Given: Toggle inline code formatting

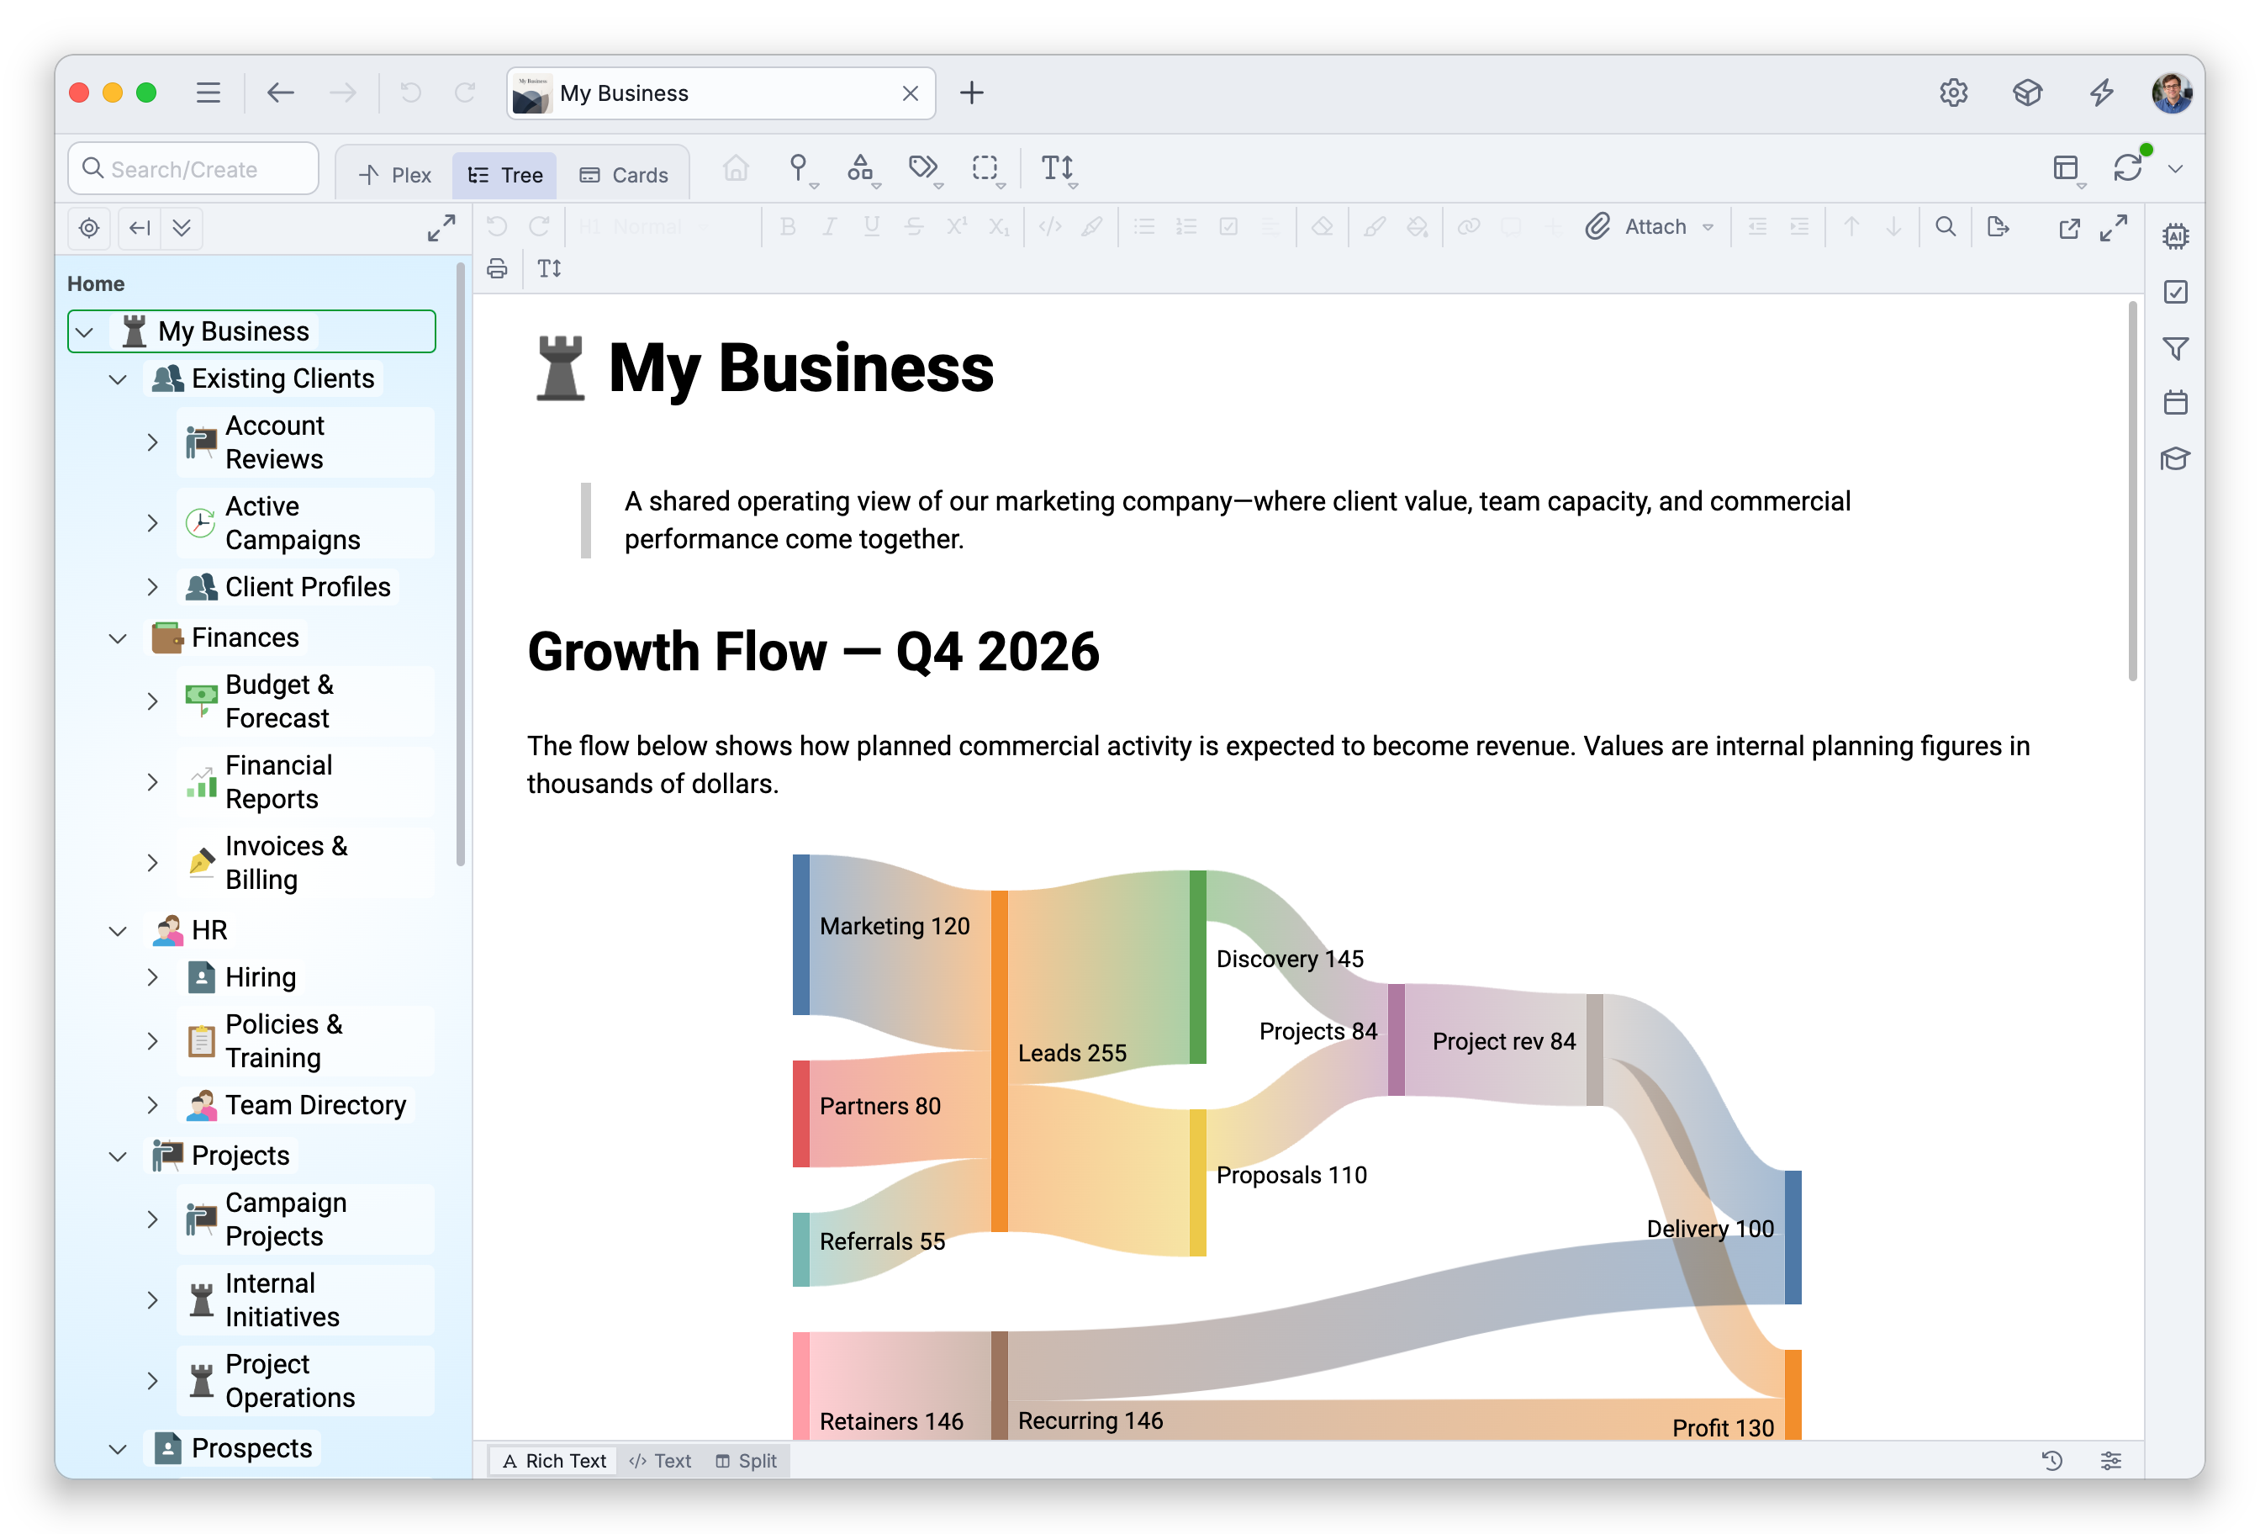Looking at the screenshot, I should point(1049,226).
